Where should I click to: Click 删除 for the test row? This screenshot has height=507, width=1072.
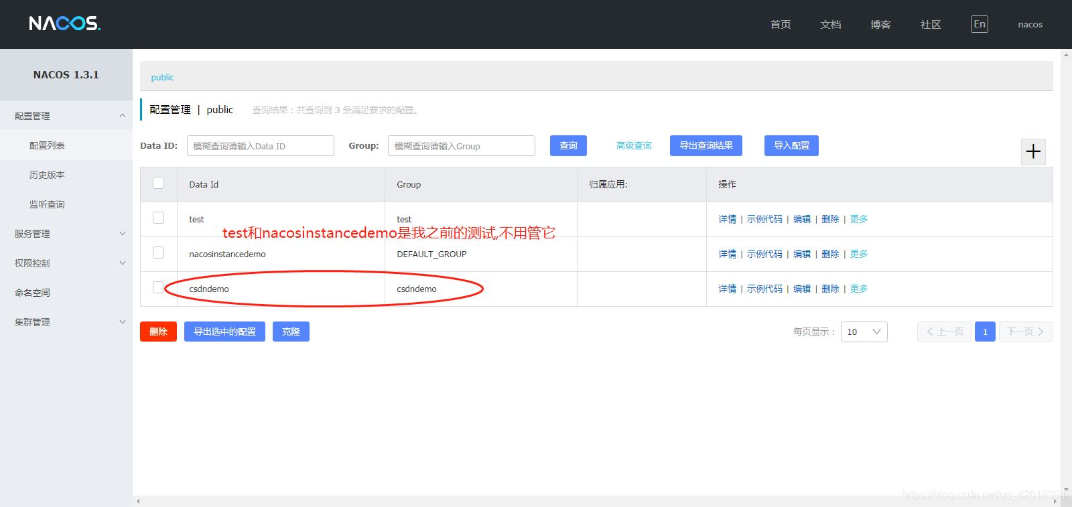(830, 219)
